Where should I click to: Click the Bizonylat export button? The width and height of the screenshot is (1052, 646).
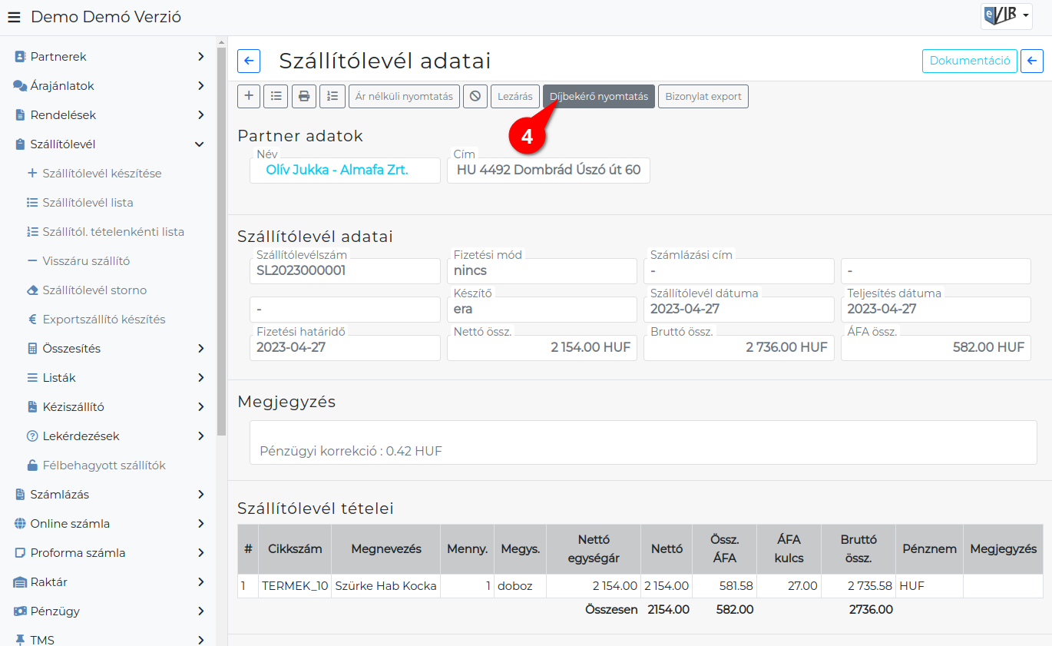click(703, 96)
